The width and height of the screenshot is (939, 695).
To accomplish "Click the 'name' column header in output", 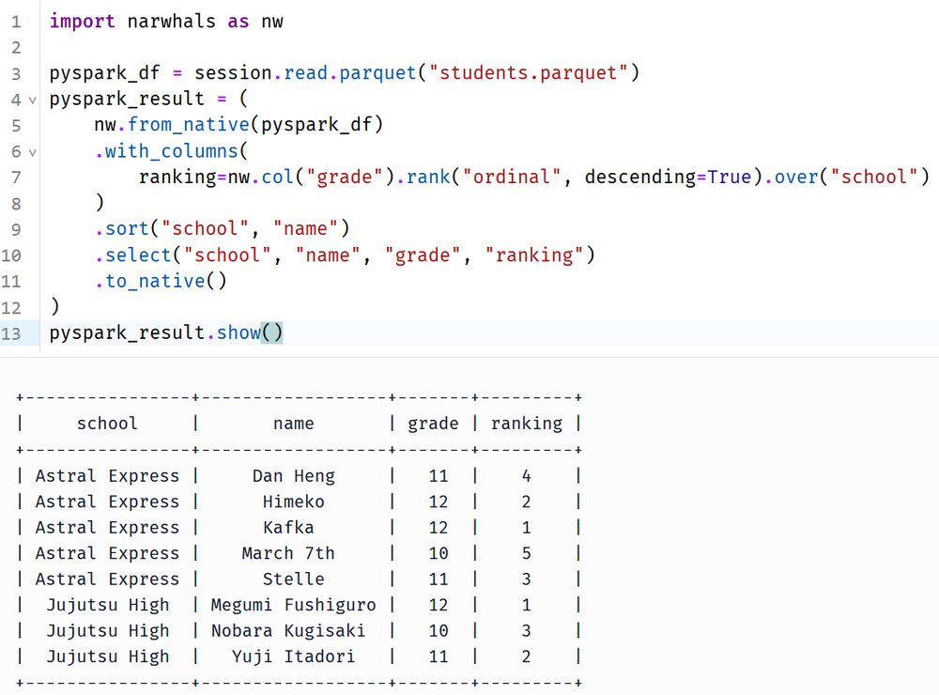I will pyautogui.click(x=293, y=424).
